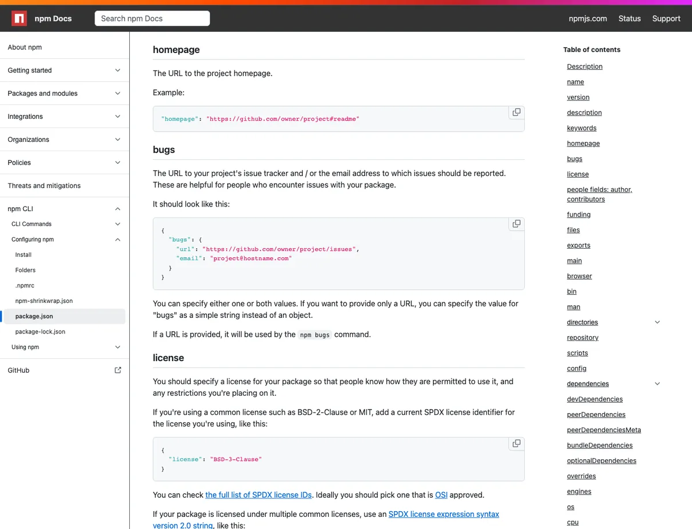Jump to config in table of contents
The height and width of the screenshot is (529, 692).
point(577,369)
